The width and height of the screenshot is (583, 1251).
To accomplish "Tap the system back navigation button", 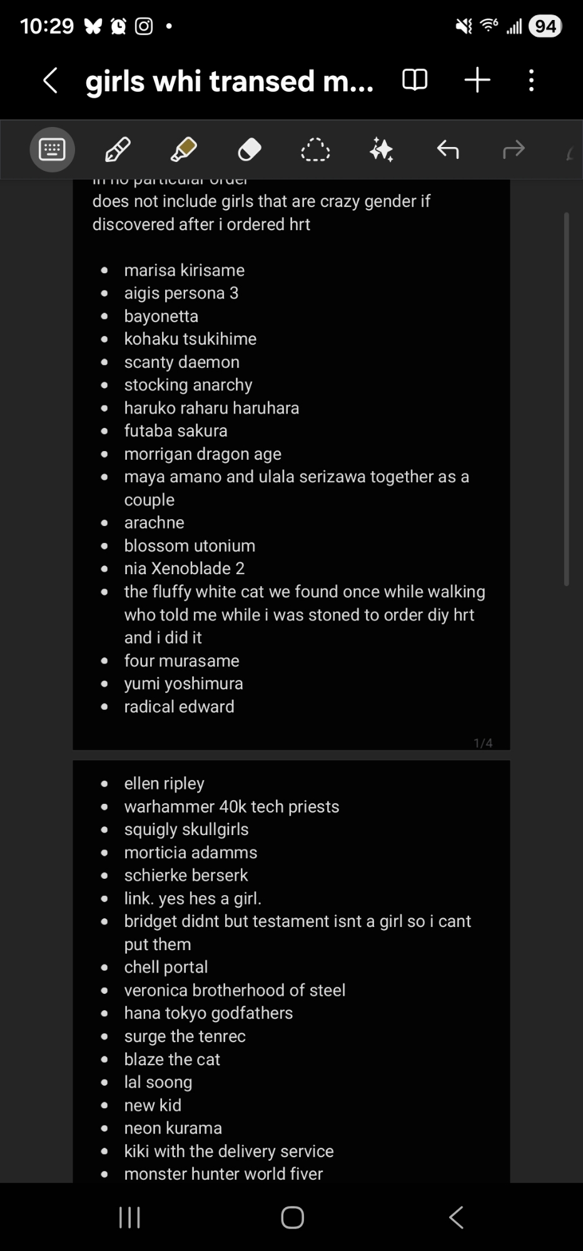I will (x=457, y=1217).
